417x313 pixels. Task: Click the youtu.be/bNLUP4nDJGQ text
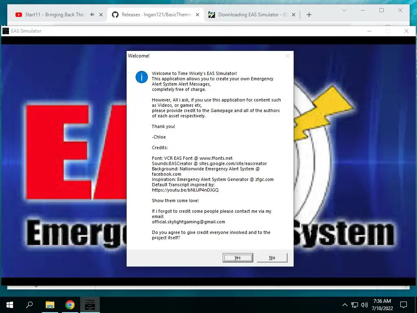point(185,190)
